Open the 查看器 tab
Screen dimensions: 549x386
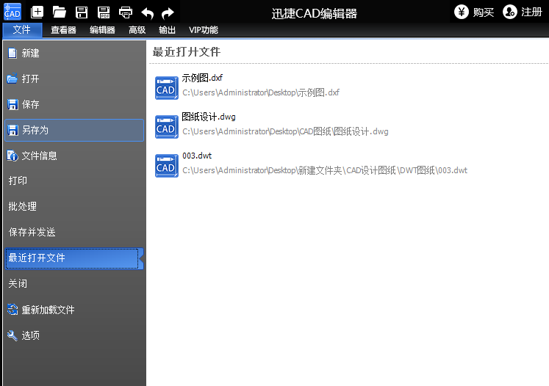pyautogui.click(x=63, y=30)
